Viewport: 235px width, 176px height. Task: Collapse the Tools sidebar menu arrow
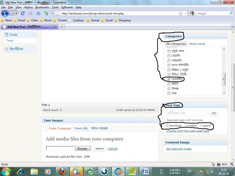click(34, 35)
